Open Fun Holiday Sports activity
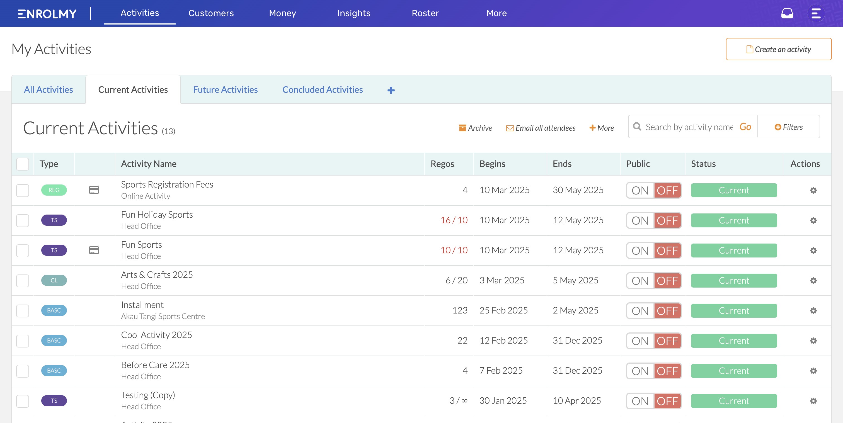This screenshot has height=423, width=843. [157, 215]
